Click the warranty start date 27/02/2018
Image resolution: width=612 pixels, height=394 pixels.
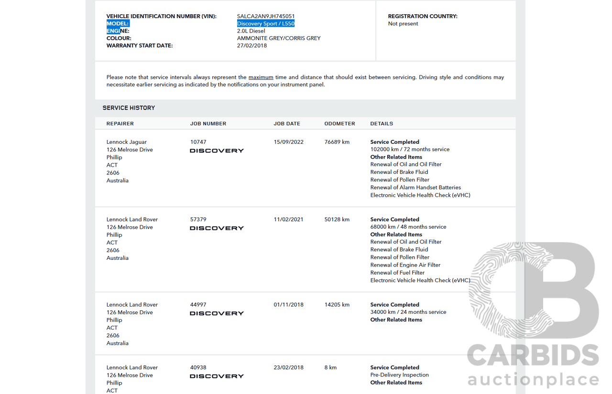click(252, 46)
